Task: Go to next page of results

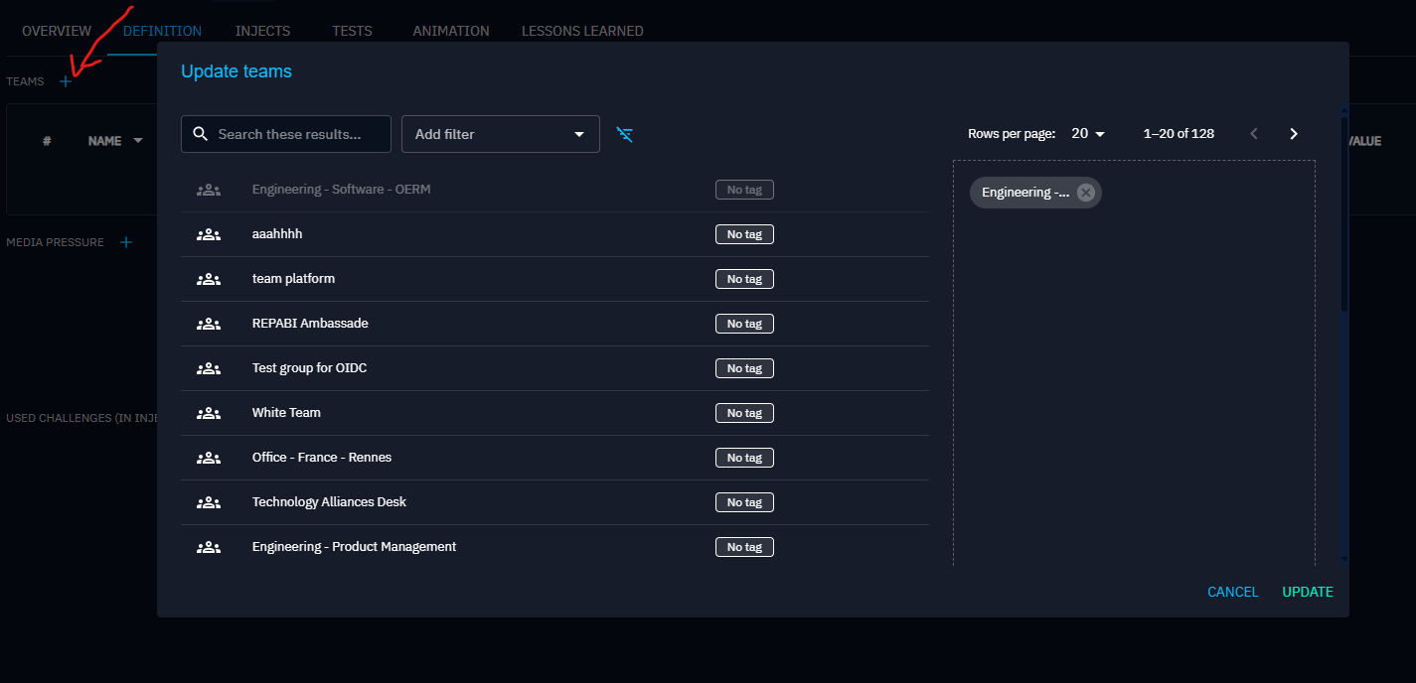Action: [1293, 134]
